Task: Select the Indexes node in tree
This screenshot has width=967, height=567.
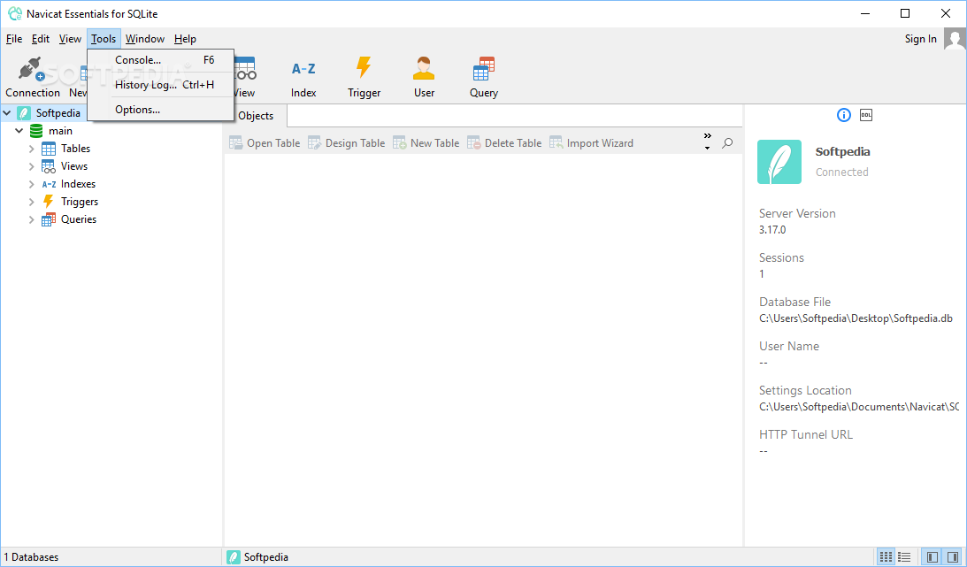Action: pos(78,184)
